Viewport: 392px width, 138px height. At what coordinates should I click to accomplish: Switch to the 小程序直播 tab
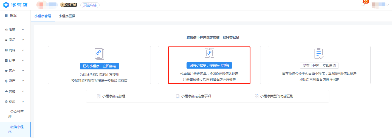tap(67, 16)
